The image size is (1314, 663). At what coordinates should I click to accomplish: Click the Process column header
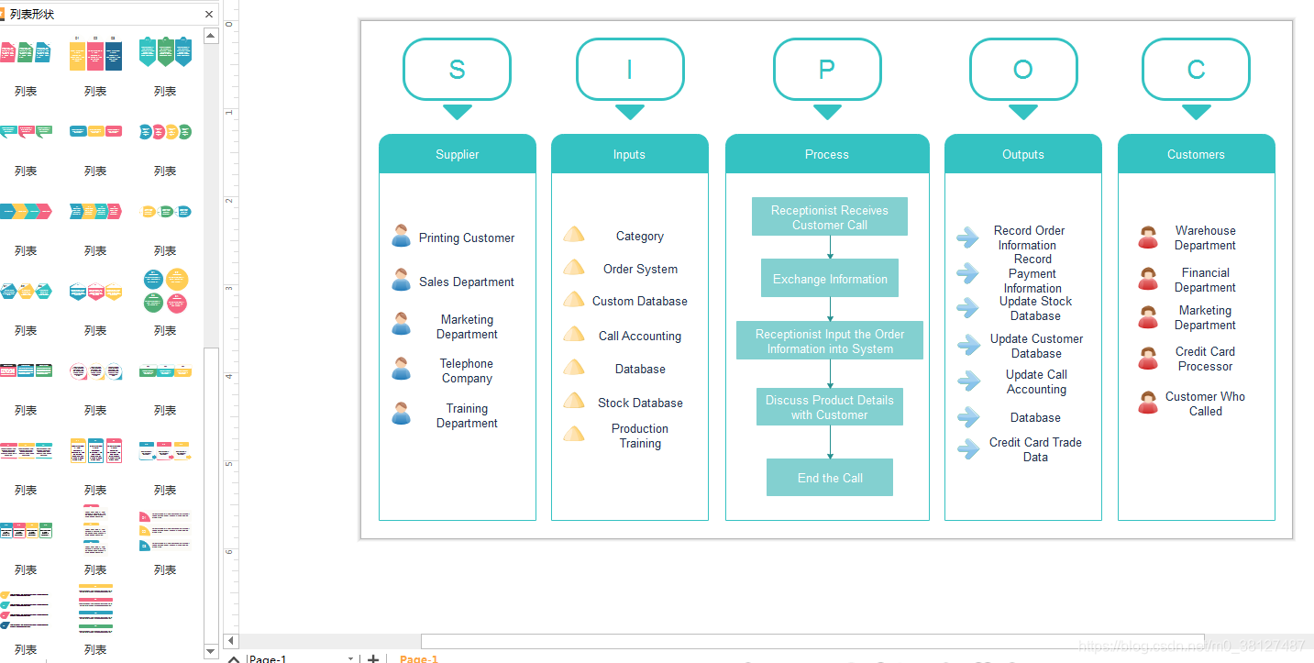coord(827,154)
